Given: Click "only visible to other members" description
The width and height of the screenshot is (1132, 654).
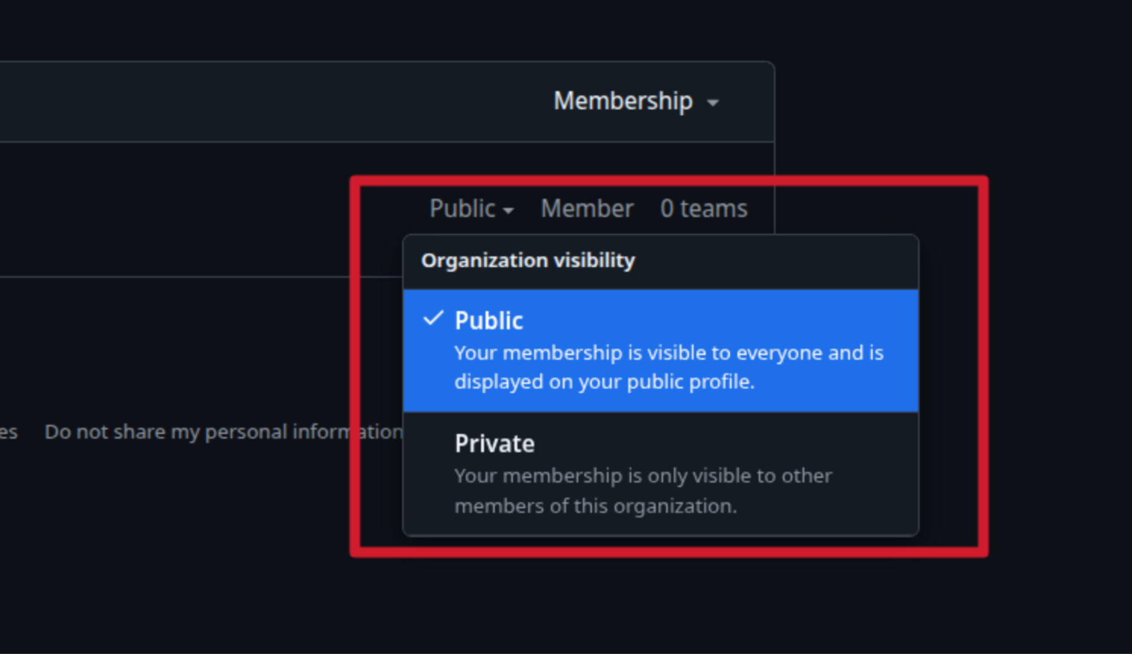Looking at the screenshot, I should [x=643, y=476].
